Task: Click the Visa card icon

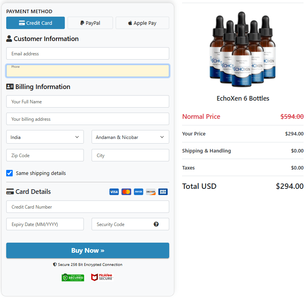Action: [114, 192]
